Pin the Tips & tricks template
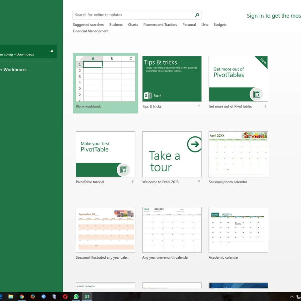The height and width of the screenshot is (301, 301). [x=199, y=106]
